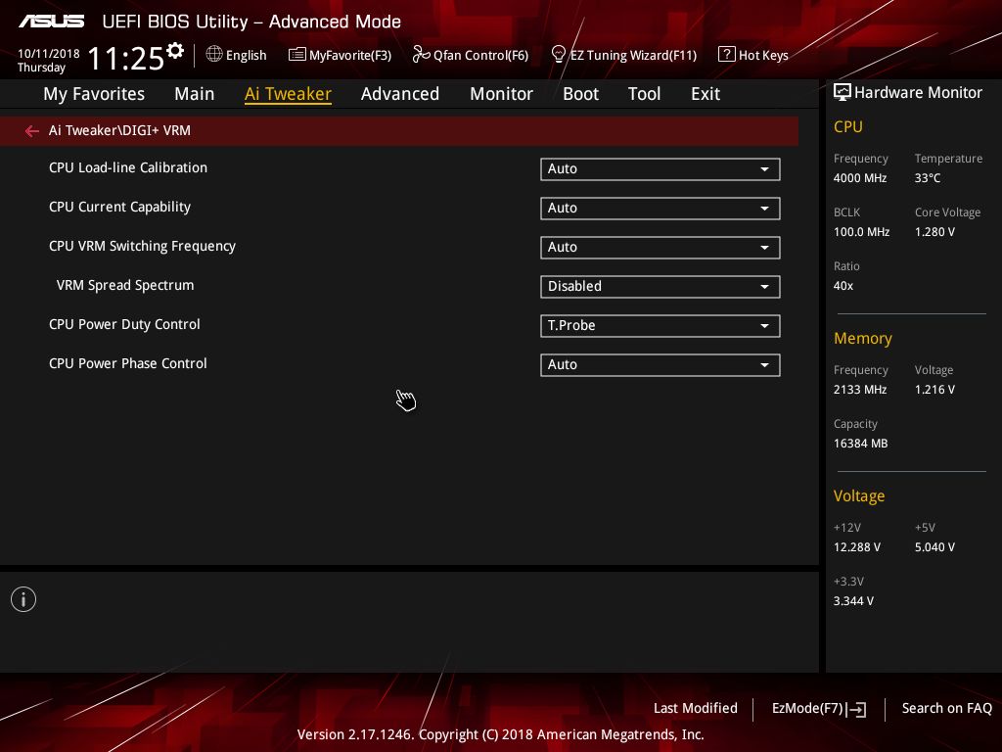Click the 100.0 MHz BCLK value
This screenshot has height=752, width=1002.
point(861,231)
